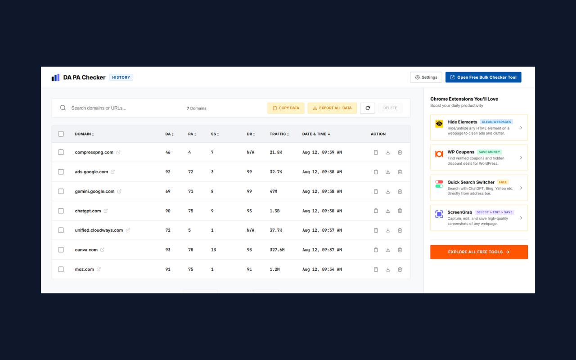Download the moz.com row data
This screenshot has height=360, width=576.
(x=388, y=270)
